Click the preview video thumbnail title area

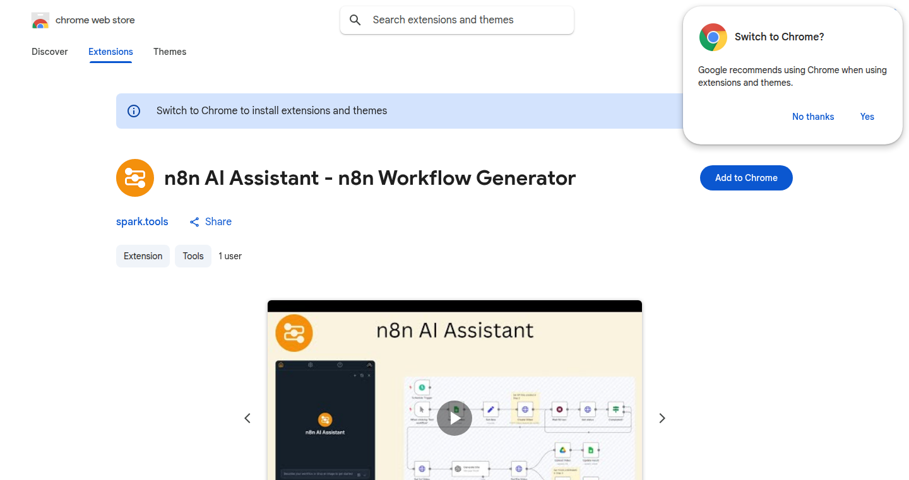(455, 330)
